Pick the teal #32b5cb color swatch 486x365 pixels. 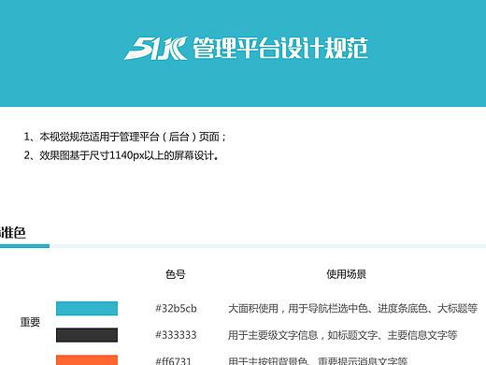click(x=87, y=308)
